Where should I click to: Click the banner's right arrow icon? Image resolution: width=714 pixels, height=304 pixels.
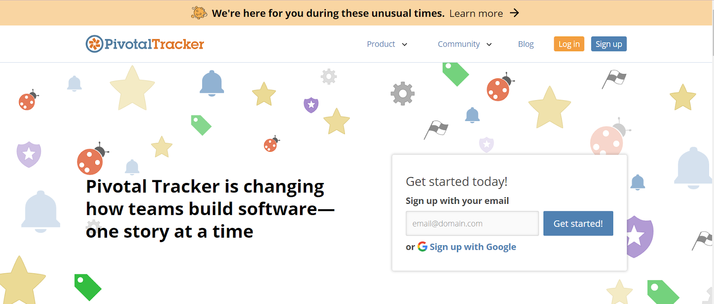515,13
